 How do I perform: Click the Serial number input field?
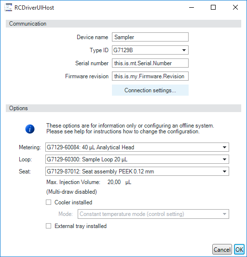[150, 63]
